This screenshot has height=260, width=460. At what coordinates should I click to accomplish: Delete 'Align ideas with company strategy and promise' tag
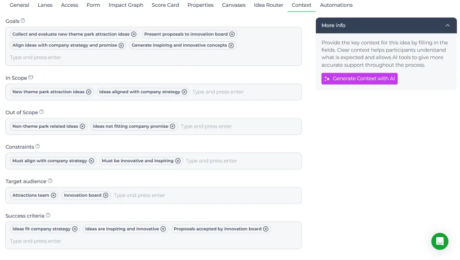pos(121,45)
